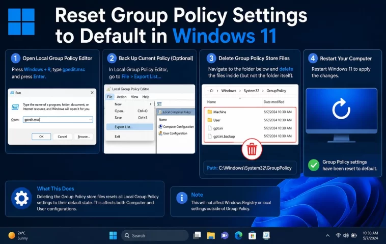Open Task View from the taskbar
The height and width of the screenshot is (244, 386).
[197, 236]
